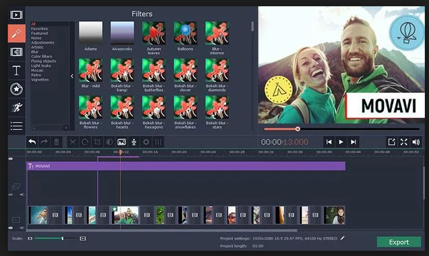Select the Adjustments category
The height and width of the screenshot is (256, 429).
(x=43, y=42)
